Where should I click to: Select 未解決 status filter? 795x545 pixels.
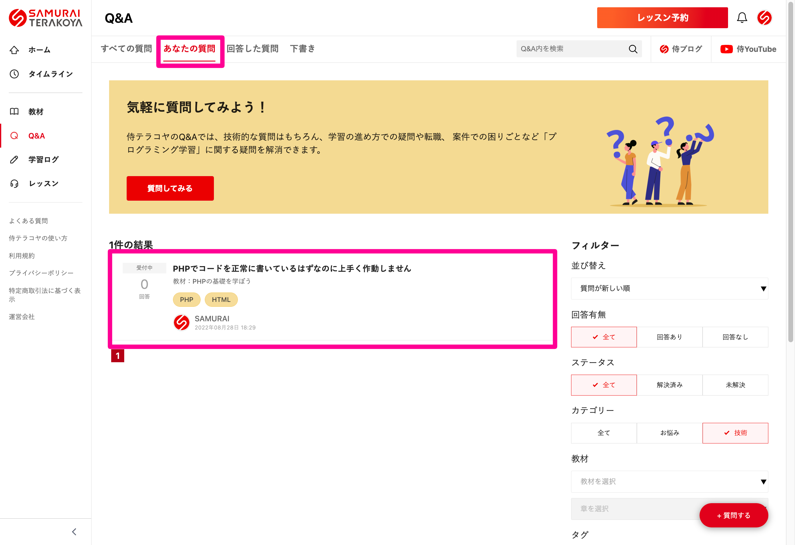735,385
